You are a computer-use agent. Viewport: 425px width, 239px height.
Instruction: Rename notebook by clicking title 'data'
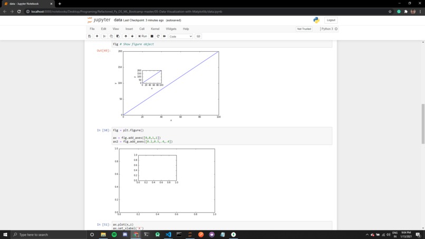click(x=118, y=20)
